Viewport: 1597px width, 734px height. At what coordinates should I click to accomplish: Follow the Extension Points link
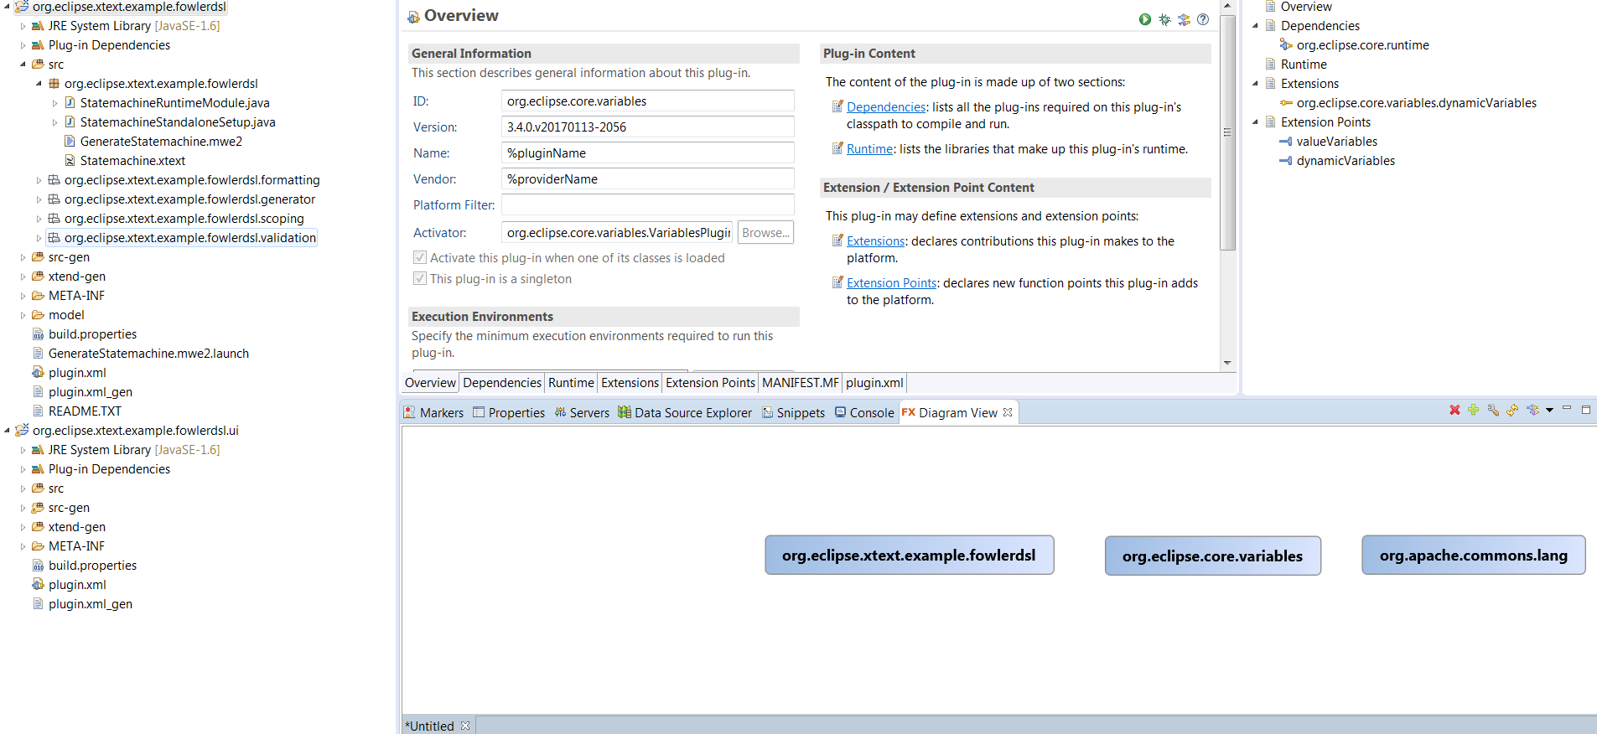click(x=891, y=283)
